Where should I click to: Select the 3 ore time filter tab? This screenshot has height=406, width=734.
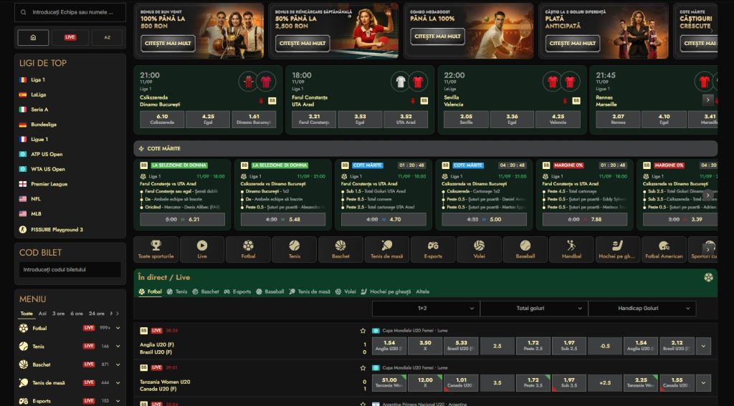coord(58,314)
